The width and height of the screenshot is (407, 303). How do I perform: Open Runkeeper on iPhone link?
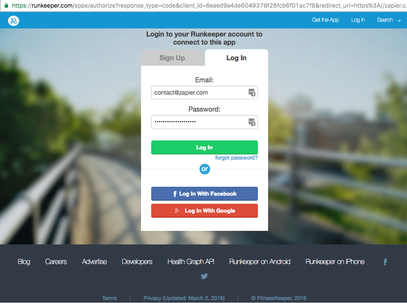coord(335,262)
